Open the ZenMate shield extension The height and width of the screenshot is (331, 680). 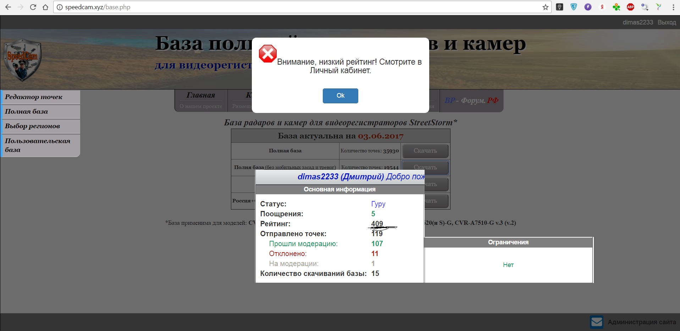[x=574, y=7]
